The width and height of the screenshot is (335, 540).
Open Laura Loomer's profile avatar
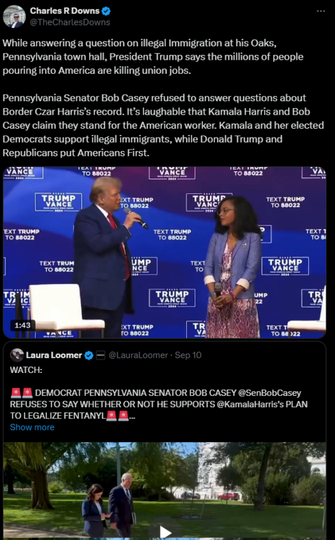(x=17, y=355)
